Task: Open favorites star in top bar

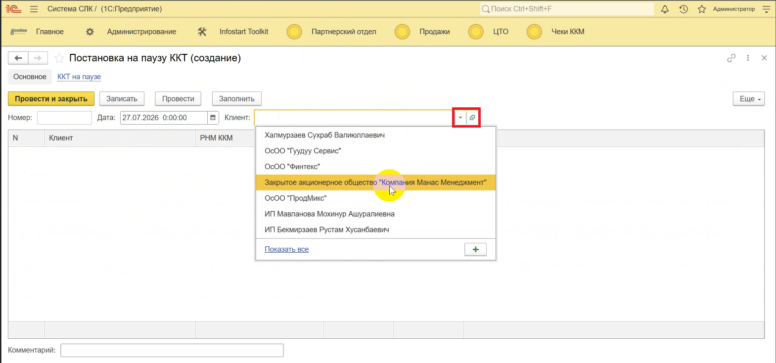Action: click(x=702, y=9)
